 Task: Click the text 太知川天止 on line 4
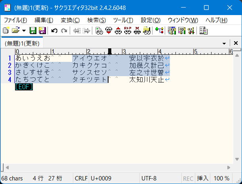point(147,80)
